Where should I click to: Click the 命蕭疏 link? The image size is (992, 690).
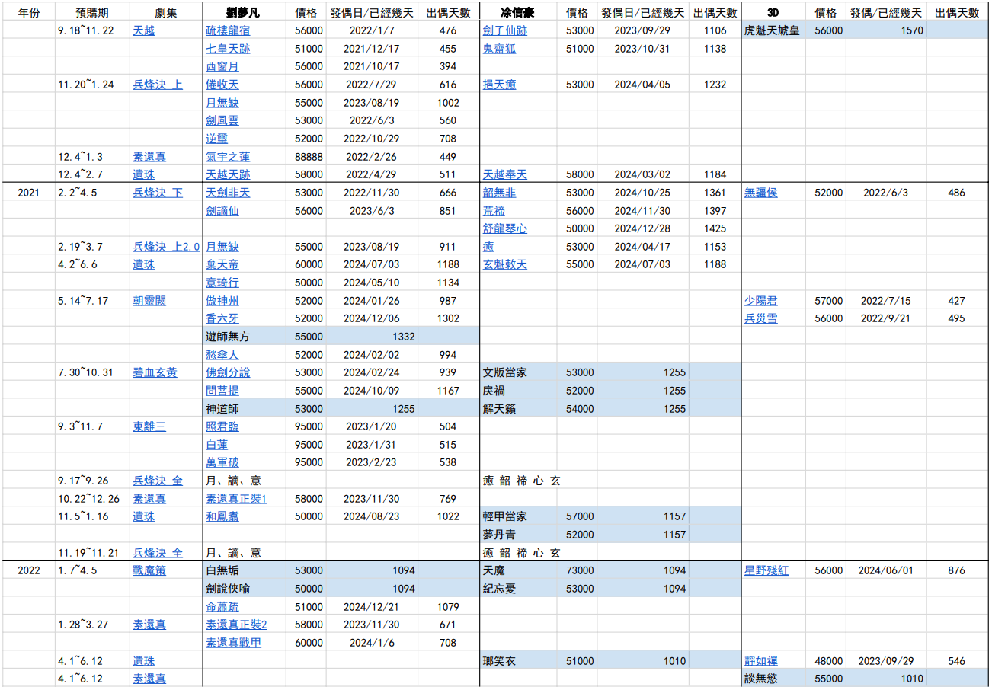click(x=222, y=607)
